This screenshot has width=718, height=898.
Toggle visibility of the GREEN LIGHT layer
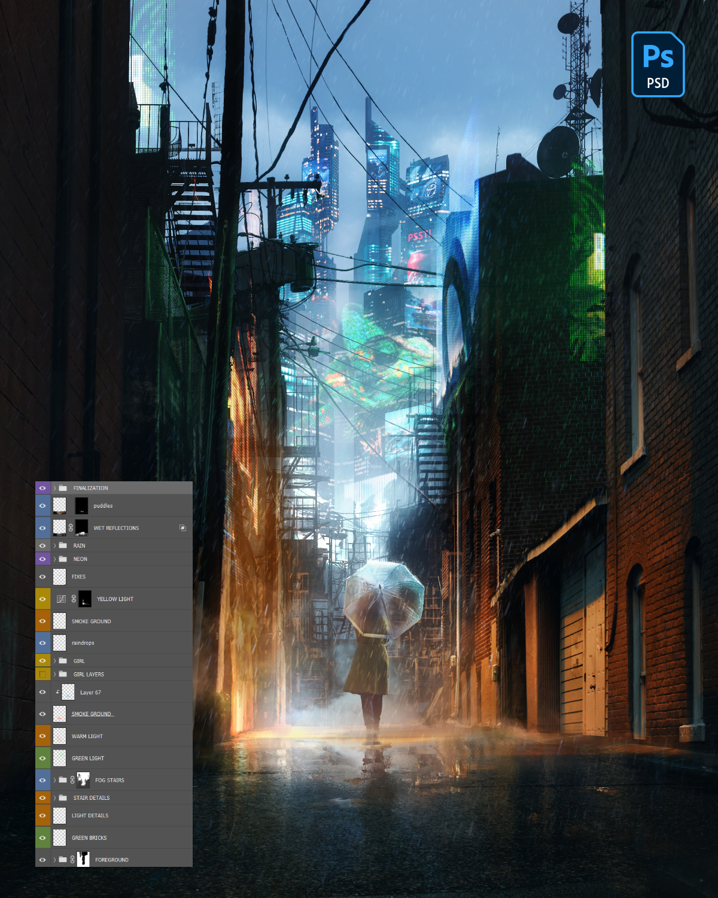point(42,758)
